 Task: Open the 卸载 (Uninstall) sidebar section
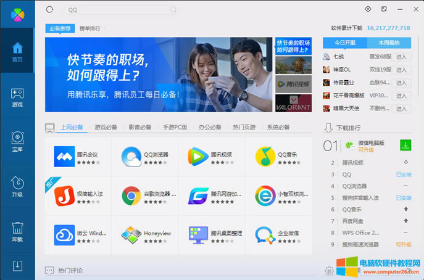(17, 230)
